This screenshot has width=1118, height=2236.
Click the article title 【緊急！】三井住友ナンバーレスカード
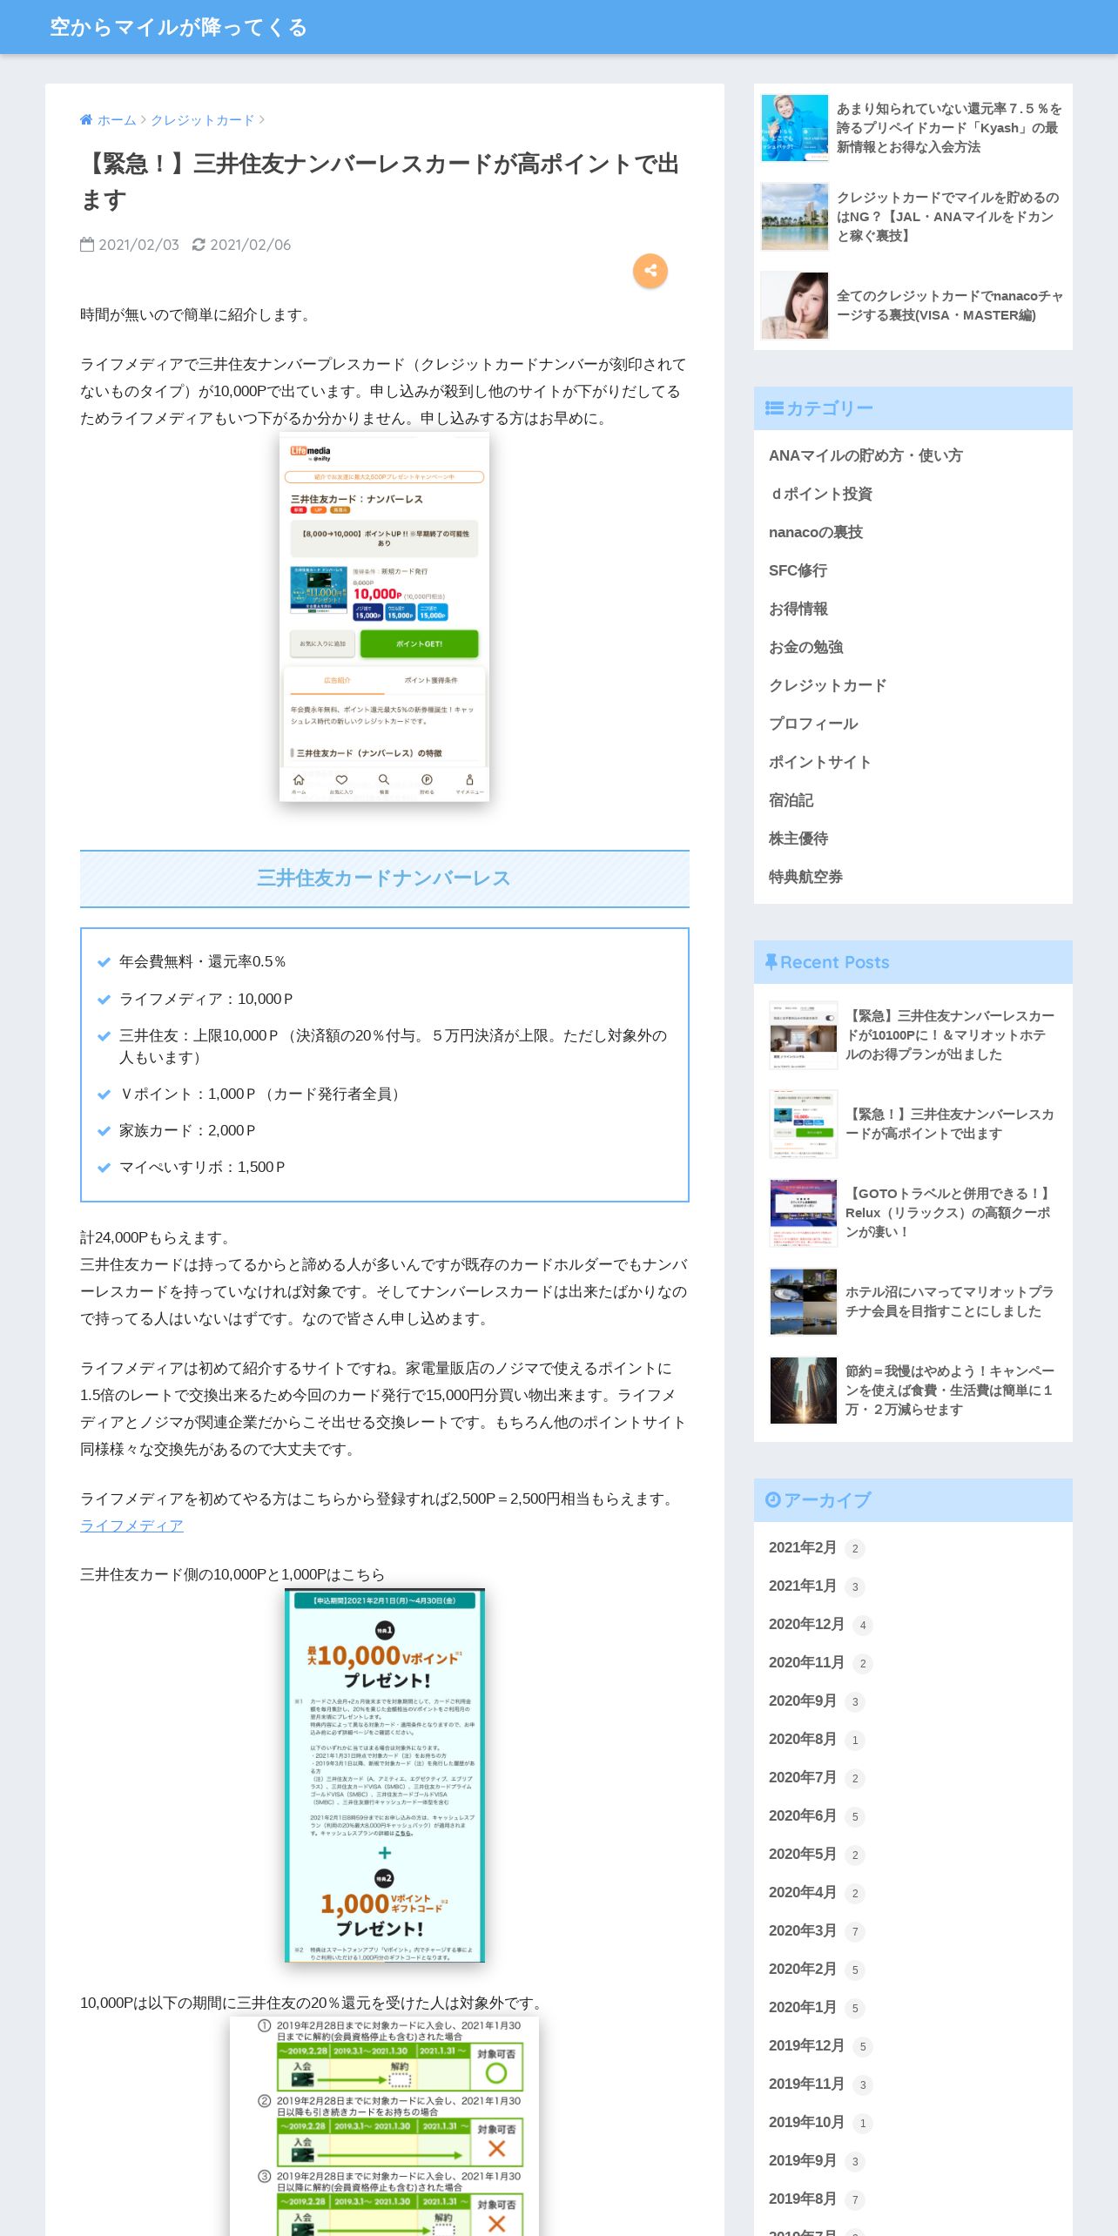pyautogui.click(x=381, y=181)
